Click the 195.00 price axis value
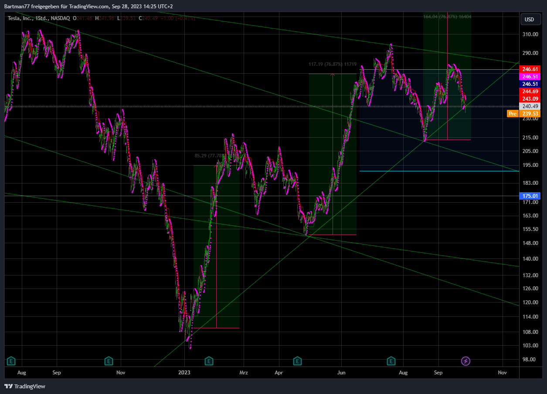The width and height of the screenshot is (547, 394). [530, 165]
